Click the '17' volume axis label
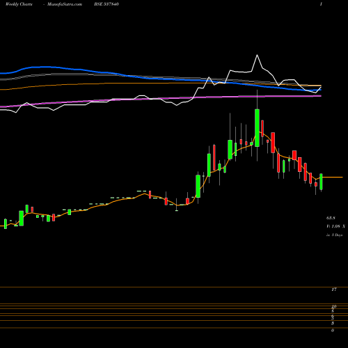 [x=334, y=290]
